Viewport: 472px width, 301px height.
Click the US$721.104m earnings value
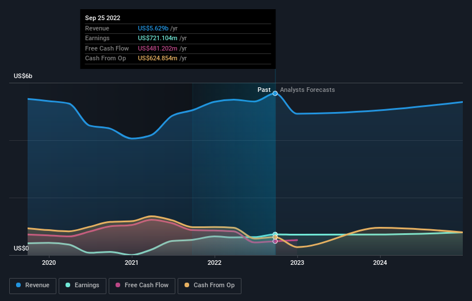pos(158,38)
